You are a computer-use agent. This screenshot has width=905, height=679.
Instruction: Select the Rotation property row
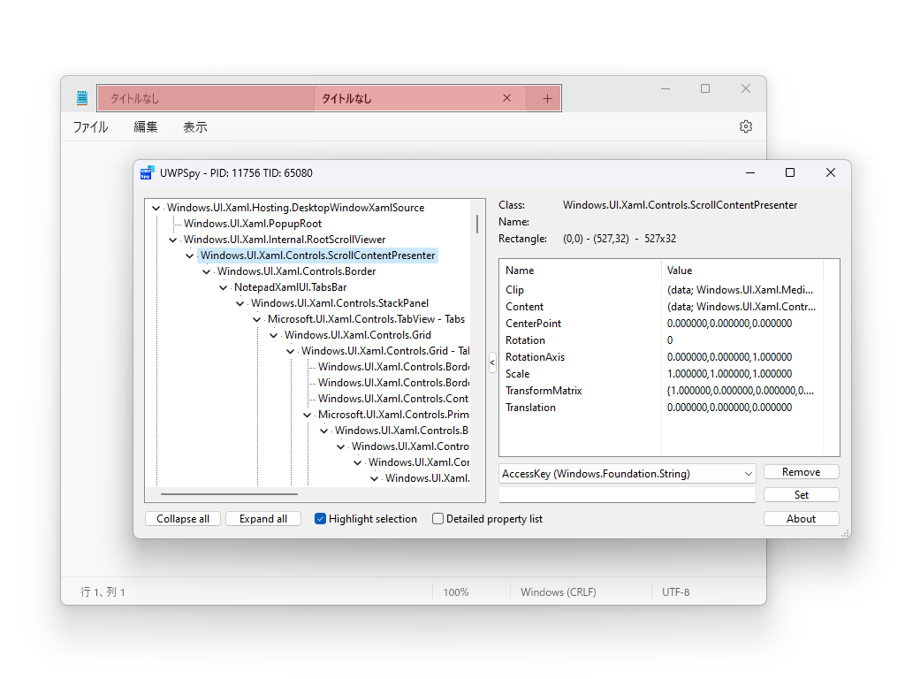pyautogui.click(x=661, y=340)
